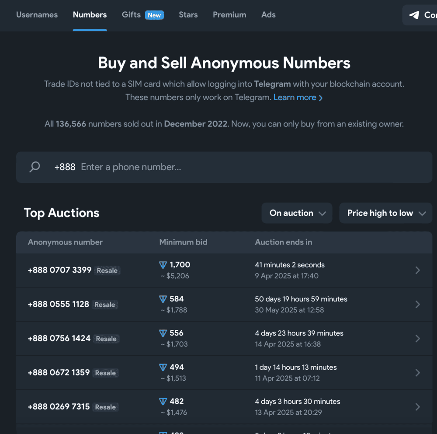Screen dimensions: 437x434
Task: Click the TON icon beside 482 bid
Action: coord(163,401)
